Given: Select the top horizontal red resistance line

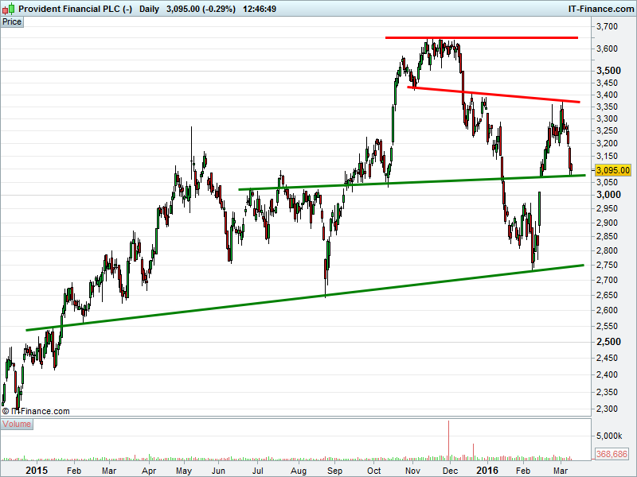Looking at the screenshot, I should 482,37.
